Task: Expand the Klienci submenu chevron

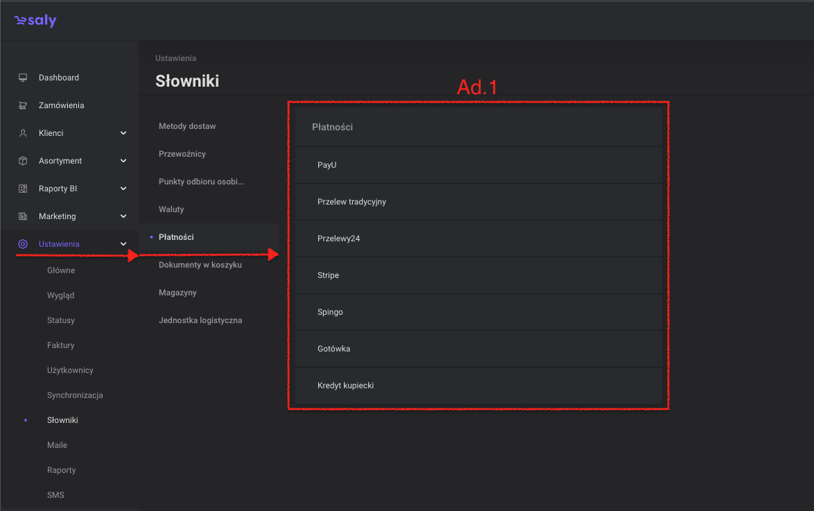Action: click(123, 133)
